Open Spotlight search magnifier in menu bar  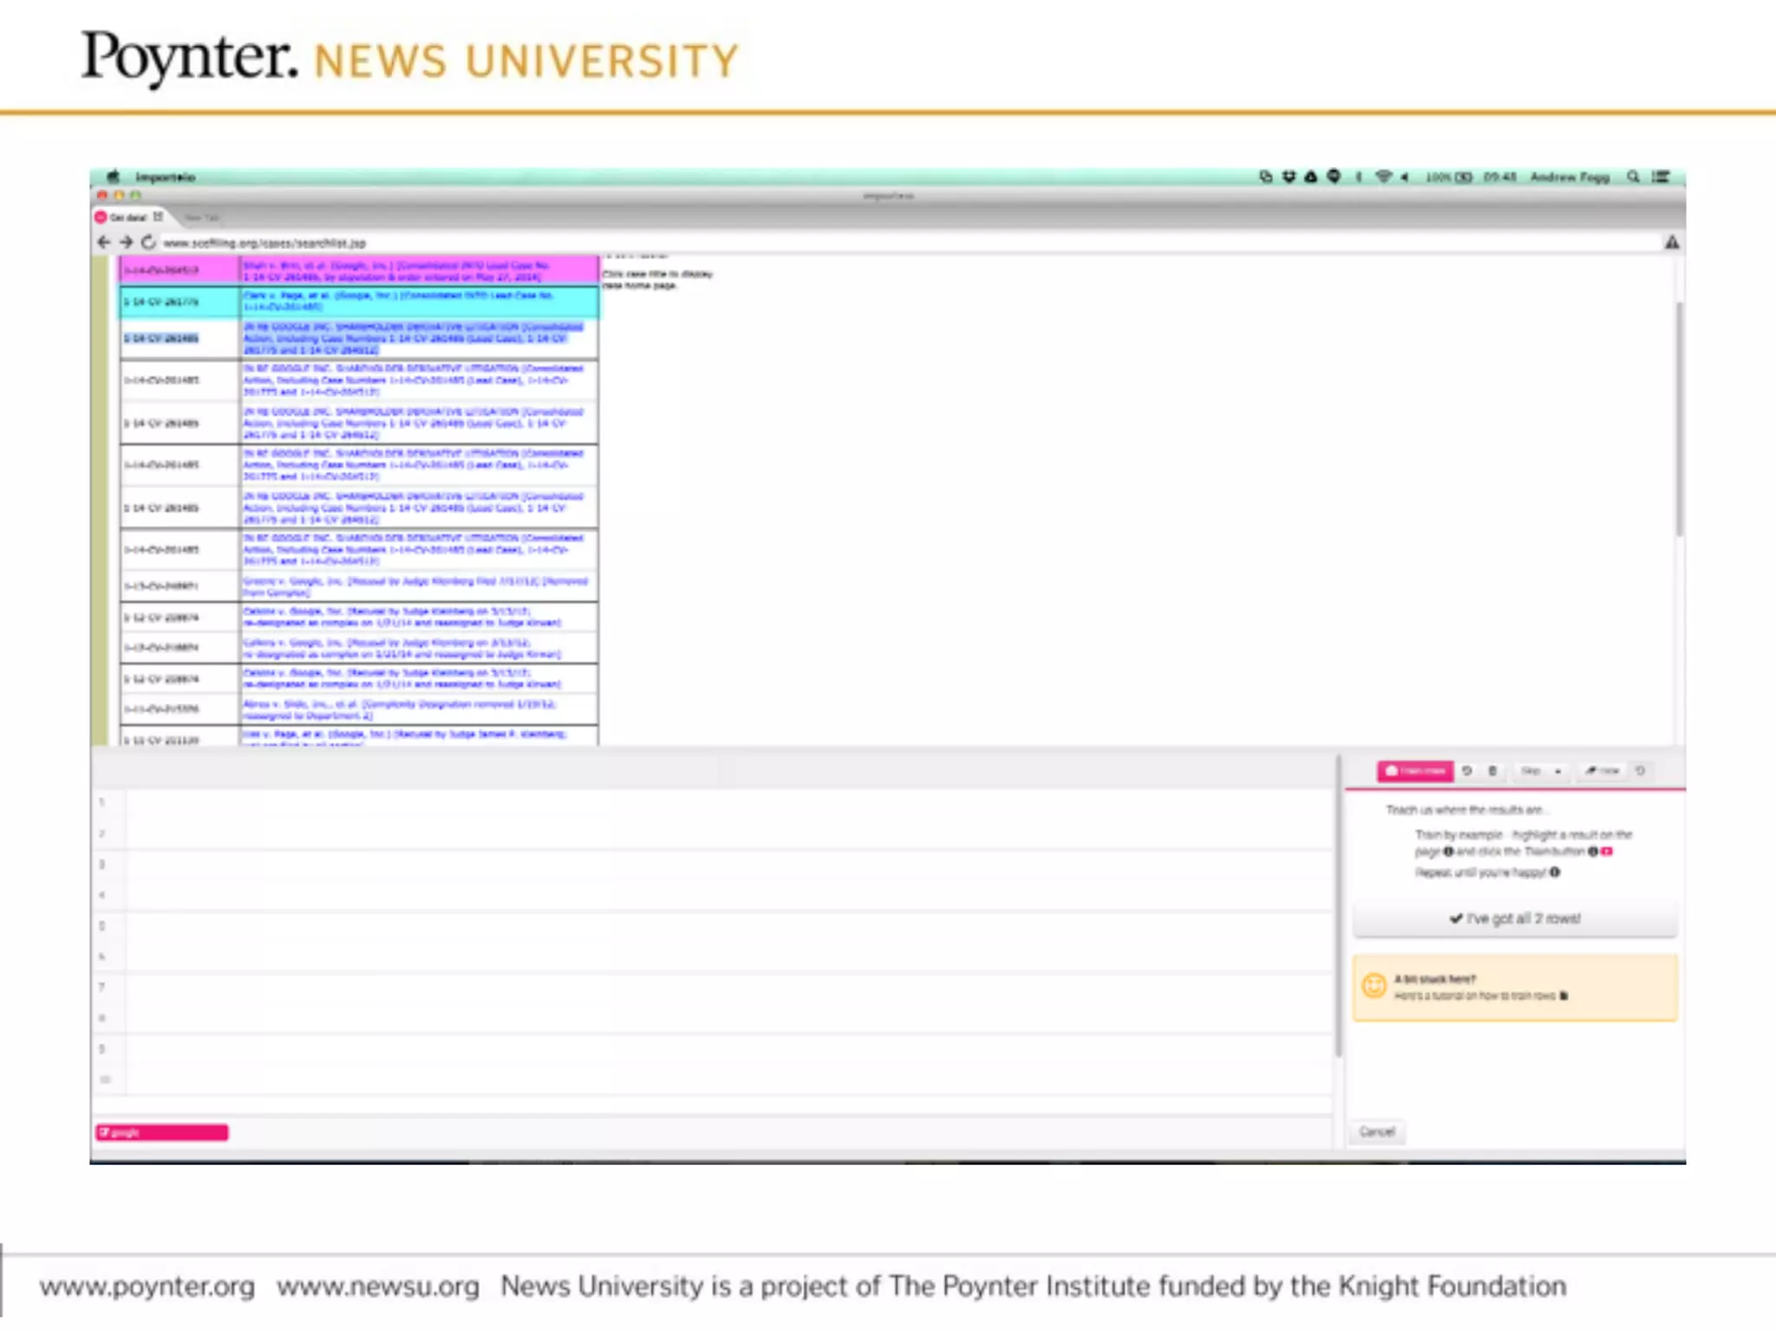coord(1633,177)
